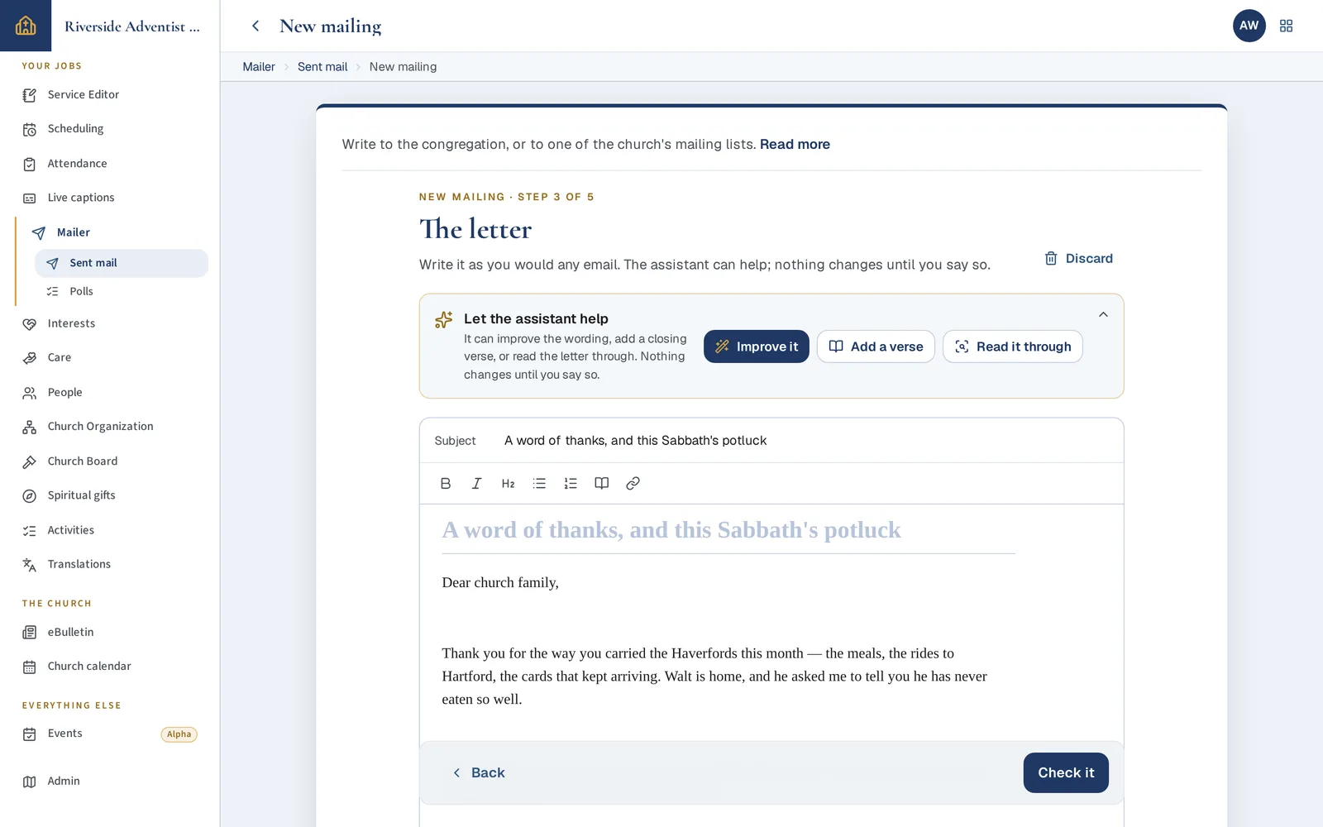Insert a link with the chain icon
The width and height of the screenshot is (1323, 827).
coord(633,484)
